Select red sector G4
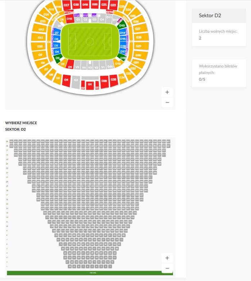The height and width of the screenshot is (281, 251). (66, 80)
